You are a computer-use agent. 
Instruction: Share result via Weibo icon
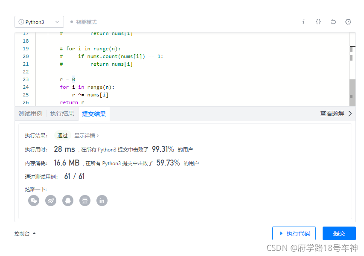tap(51, 201)
